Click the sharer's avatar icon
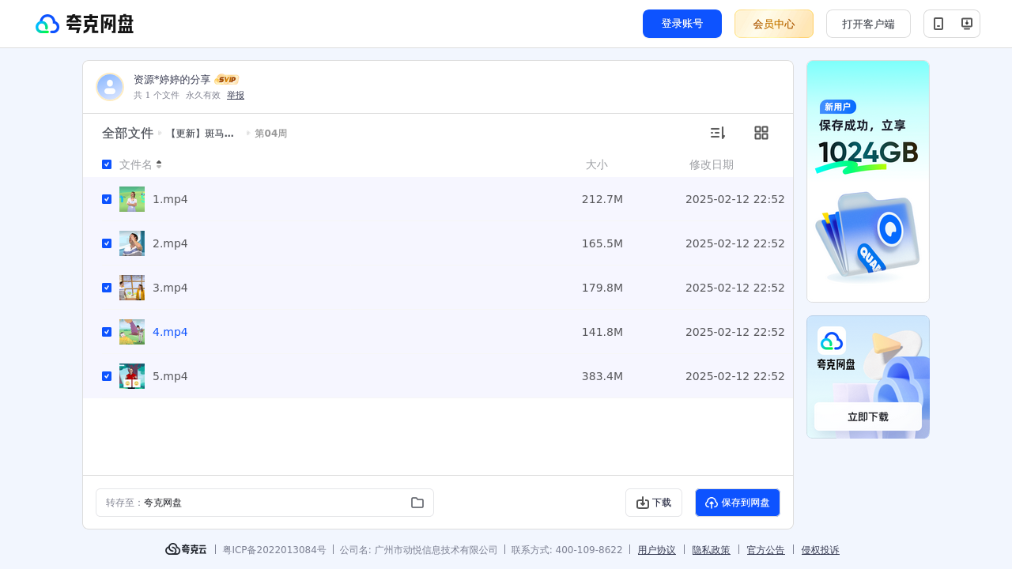Image resolution: width=1012 pixels, height=569 pixels. 110,87
